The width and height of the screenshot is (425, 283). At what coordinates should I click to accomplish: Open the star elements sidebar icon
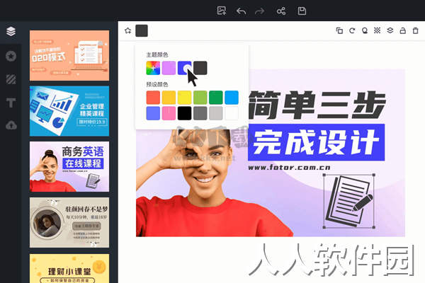tap(11, 56)
